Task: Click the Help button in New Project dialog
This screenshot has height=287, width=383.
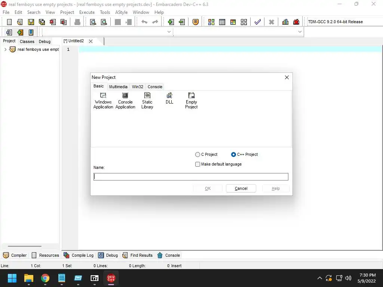Action: click(x=276, y=188)
